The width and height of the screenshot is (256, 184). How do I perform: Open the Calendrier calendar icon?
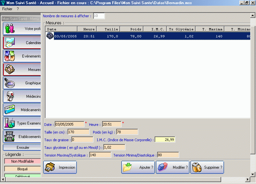(10, 42)
